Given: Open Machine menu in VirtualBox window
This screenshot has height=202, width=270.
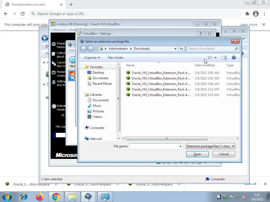Looking at the screenshot, I should [x=59, y=29].
